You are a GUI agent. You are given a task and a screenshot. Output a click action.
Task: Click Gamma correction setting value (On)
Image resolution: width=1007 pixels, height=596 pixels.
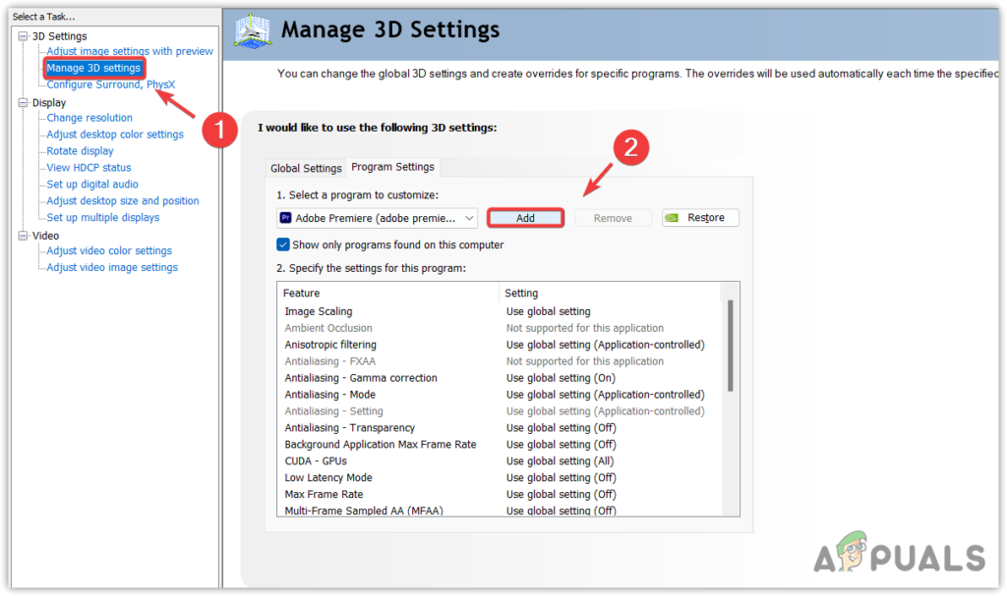coord(560,379)
